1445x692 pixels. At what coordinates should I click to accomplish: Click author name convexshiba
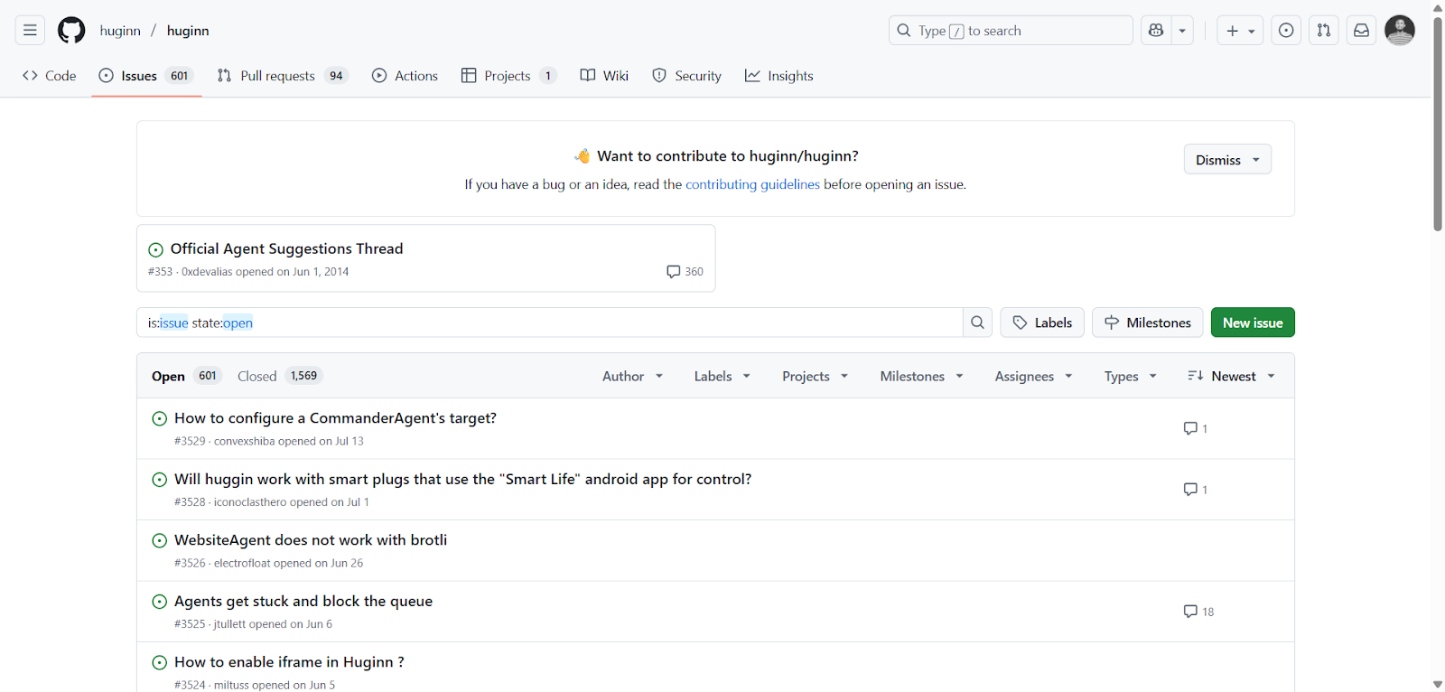tap(244, 441)
